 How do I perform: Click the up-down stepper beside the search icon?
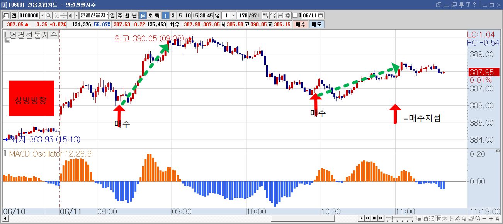[63, 15]
